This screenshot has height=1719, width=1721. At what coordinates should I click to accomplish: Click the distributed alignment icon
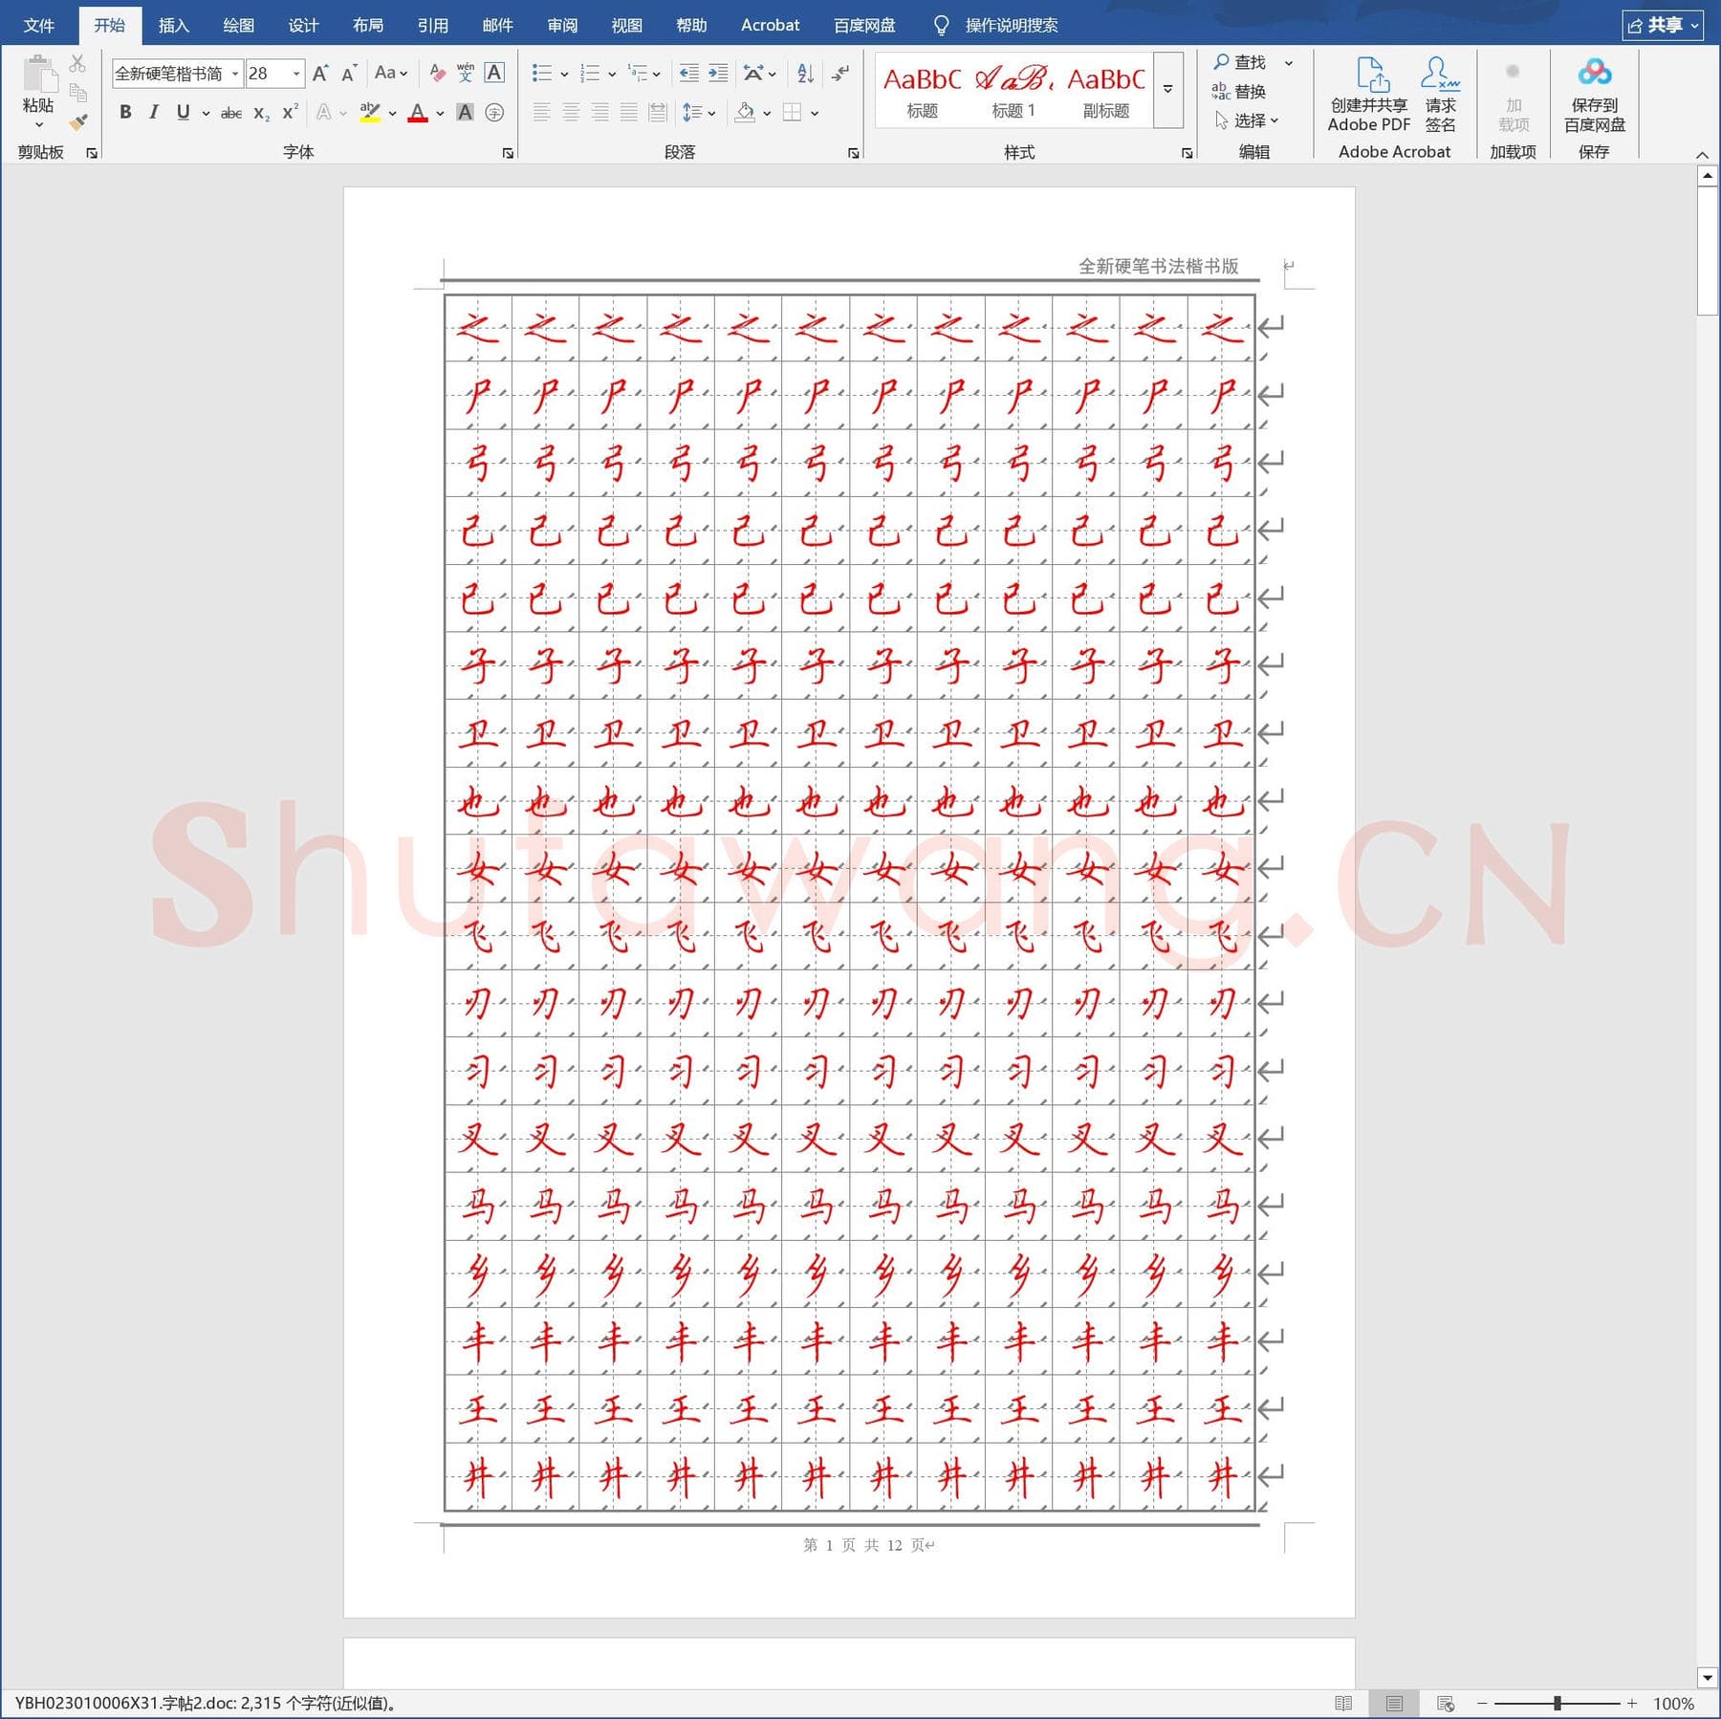pos(658,113)
